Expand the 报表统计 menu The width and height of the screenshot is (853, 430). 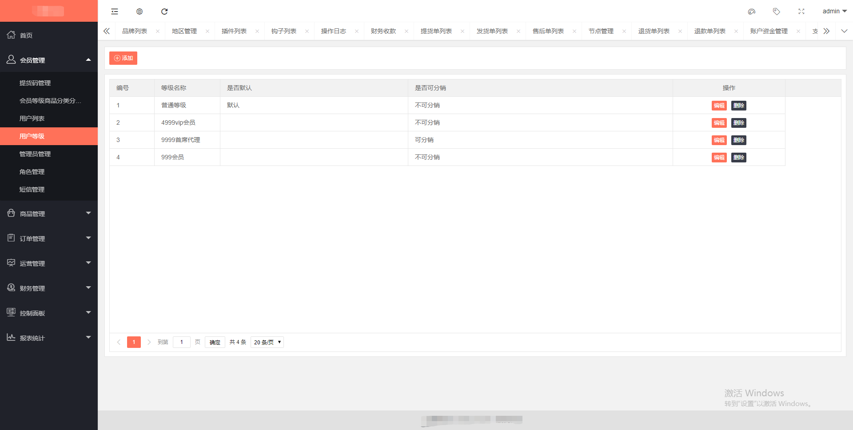pos(49,338)
